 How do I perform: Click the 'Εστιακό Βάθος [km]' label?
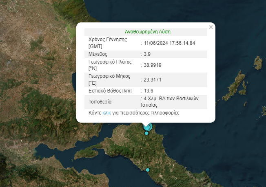point(110,91)
